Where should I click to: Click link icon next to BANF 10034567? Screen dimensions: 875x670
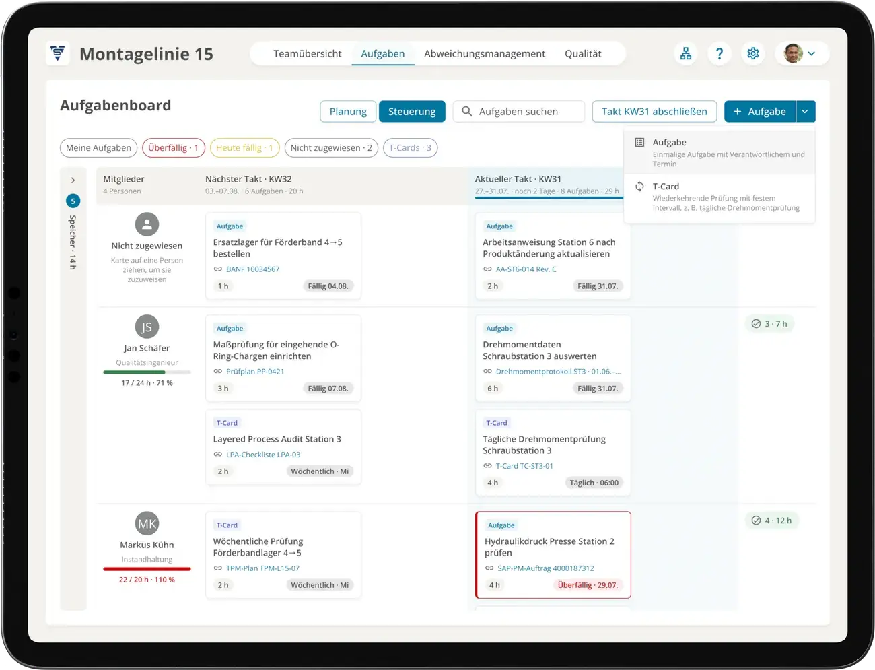(218, 269)
